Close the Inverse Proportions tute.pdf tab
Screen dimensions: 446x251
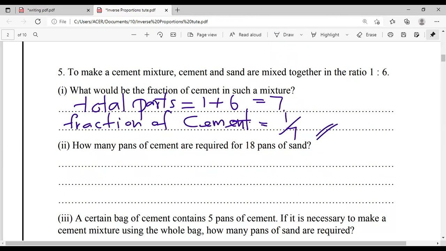166,10
